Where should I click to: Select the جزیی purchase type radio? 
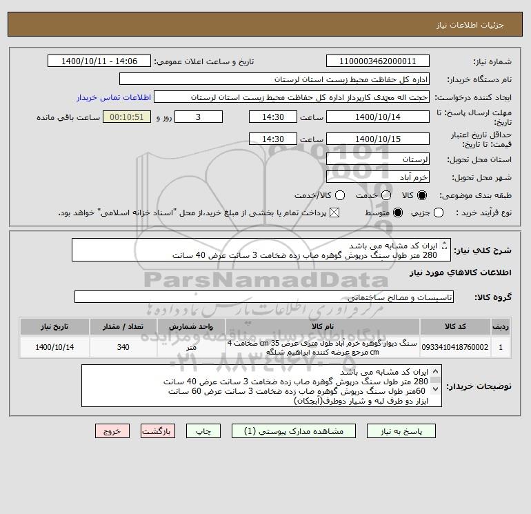(x=439, y=212)
